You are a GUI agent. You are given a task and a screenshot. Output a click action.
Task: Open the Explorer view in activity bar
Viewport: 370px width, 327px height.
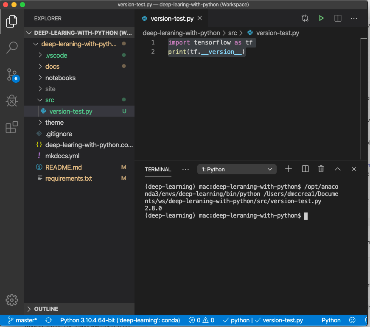[11, 22]
